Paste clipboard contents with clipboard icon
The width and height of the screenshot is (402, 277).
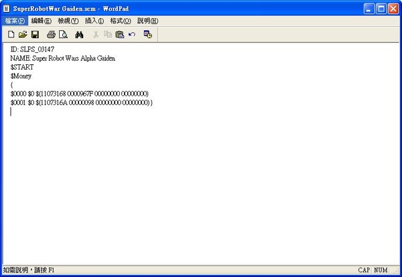(x=120, y=34)
